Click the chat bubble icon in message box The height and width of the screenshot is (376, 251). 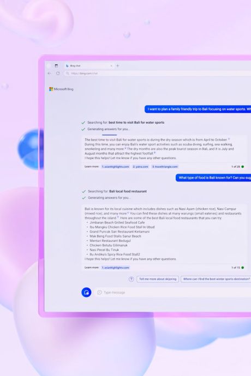click(99, 292)
